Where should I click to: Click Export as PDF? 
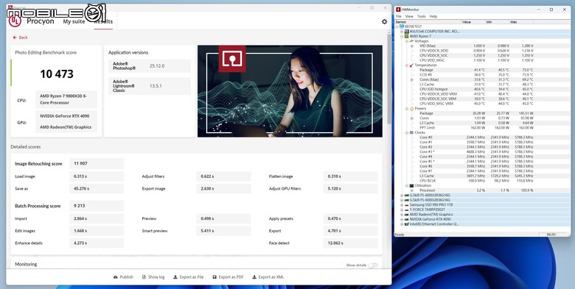(x=228, y=277)
